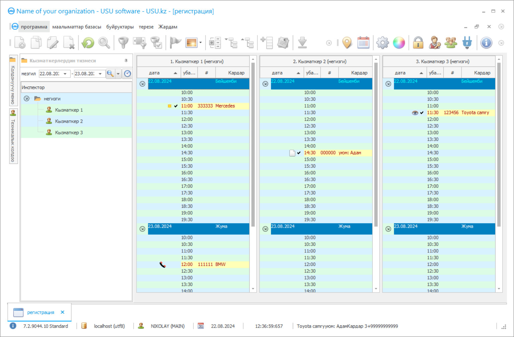
Task: Click the funnel filter icon
Action: point(123,43)
